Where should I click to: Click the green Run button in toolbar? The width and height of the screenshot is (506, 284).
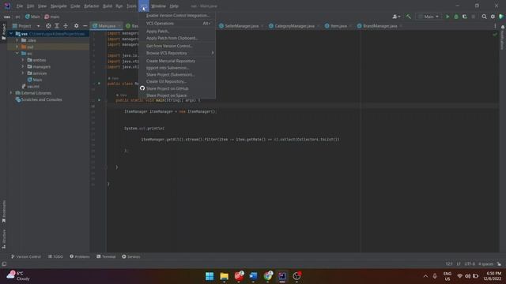[447, 17]
